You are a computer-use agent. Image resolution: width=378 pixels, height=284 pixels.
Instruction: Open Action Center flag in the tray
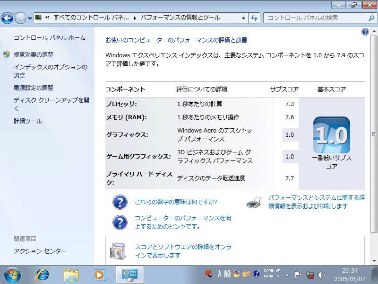(x=298, y=275)
